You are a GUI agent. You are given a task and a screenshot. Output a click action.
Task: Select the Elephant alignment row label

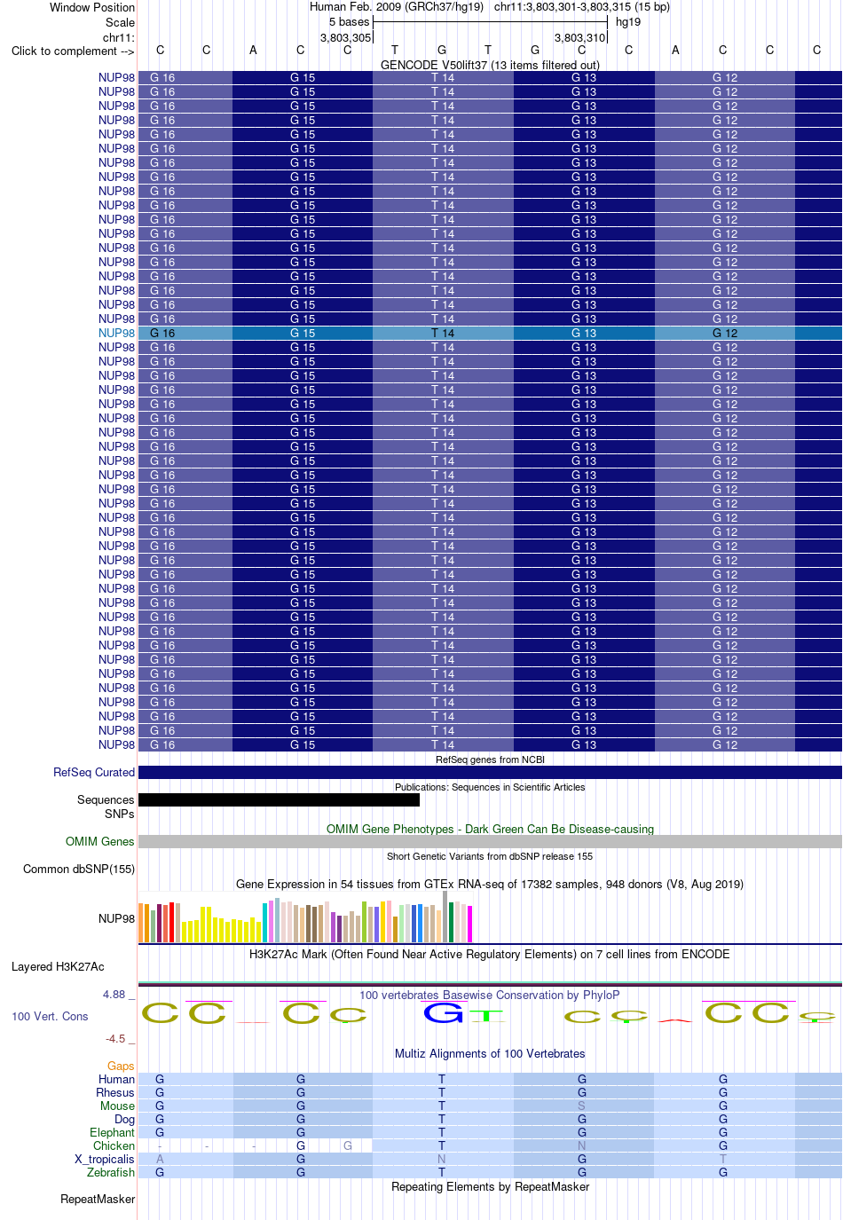tap(112, 1132)
